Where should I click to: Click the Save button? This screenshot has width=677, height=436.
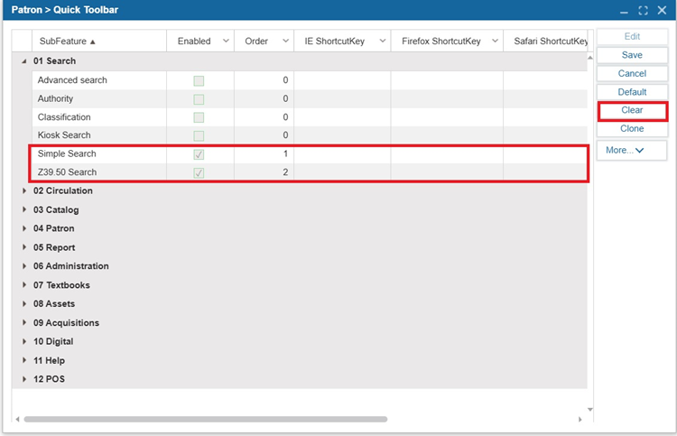(x=632, y=55)
